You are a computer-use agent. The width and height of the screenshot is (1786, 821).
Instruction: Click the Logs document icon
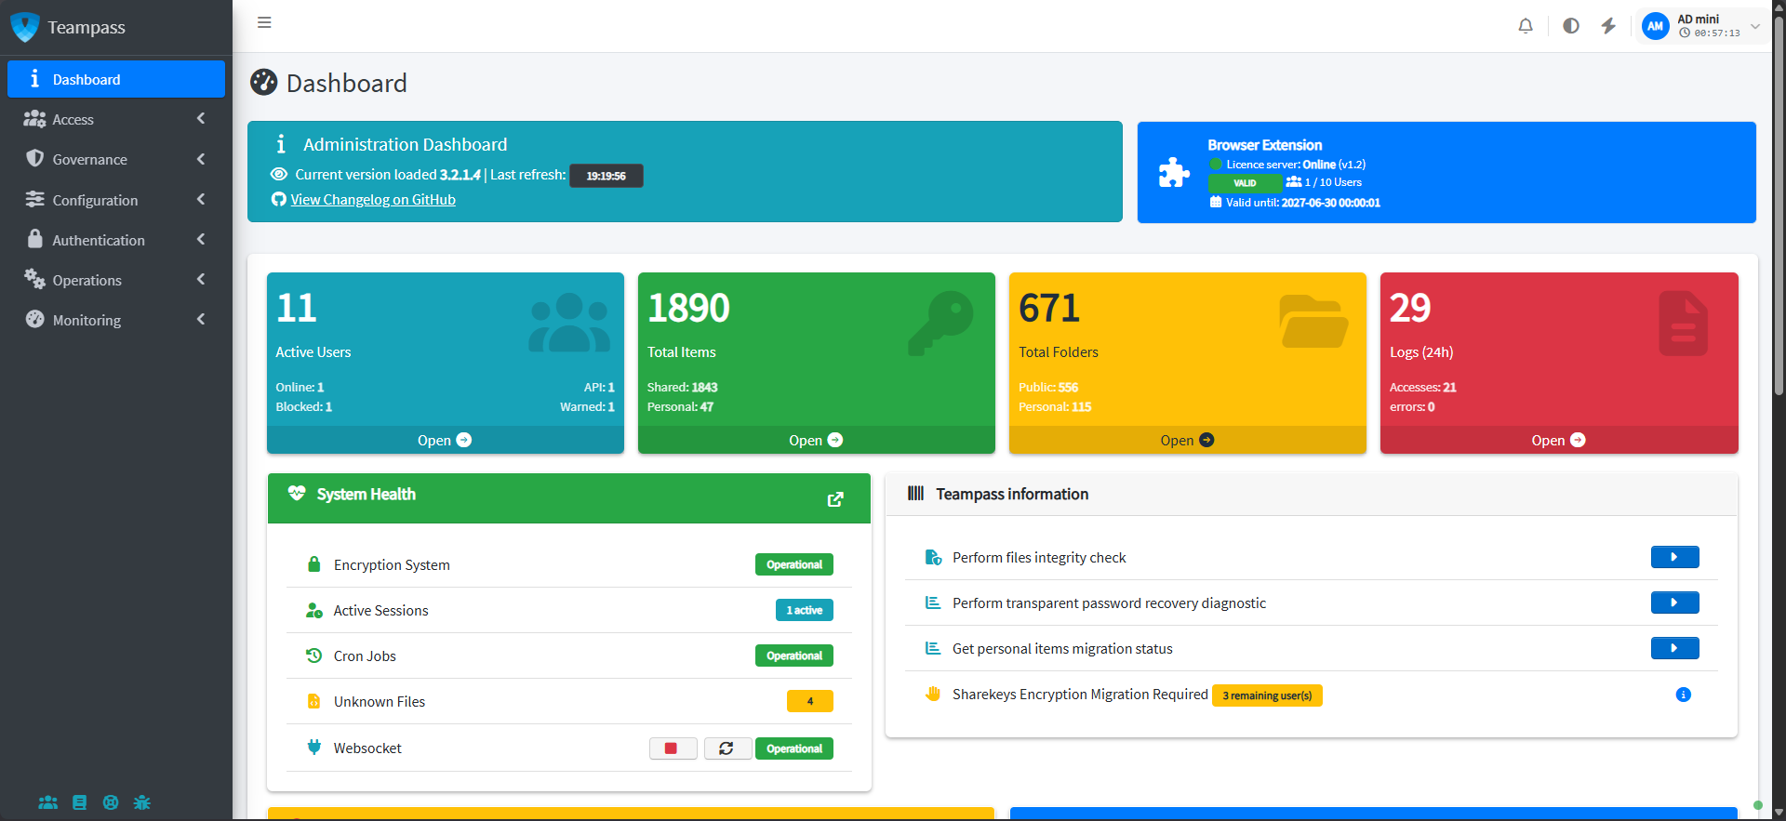click(x=1683, y=324)
